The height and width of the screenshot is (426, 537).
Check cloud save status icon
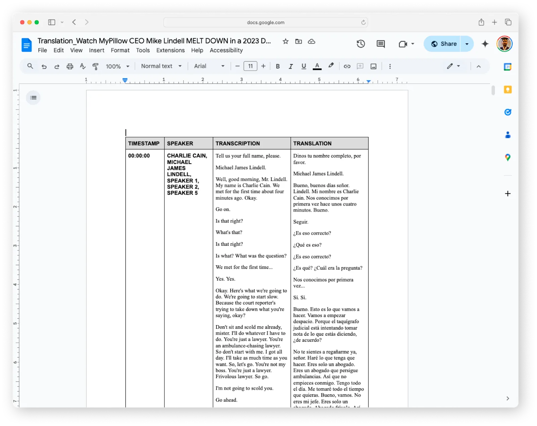click(311, 41)
